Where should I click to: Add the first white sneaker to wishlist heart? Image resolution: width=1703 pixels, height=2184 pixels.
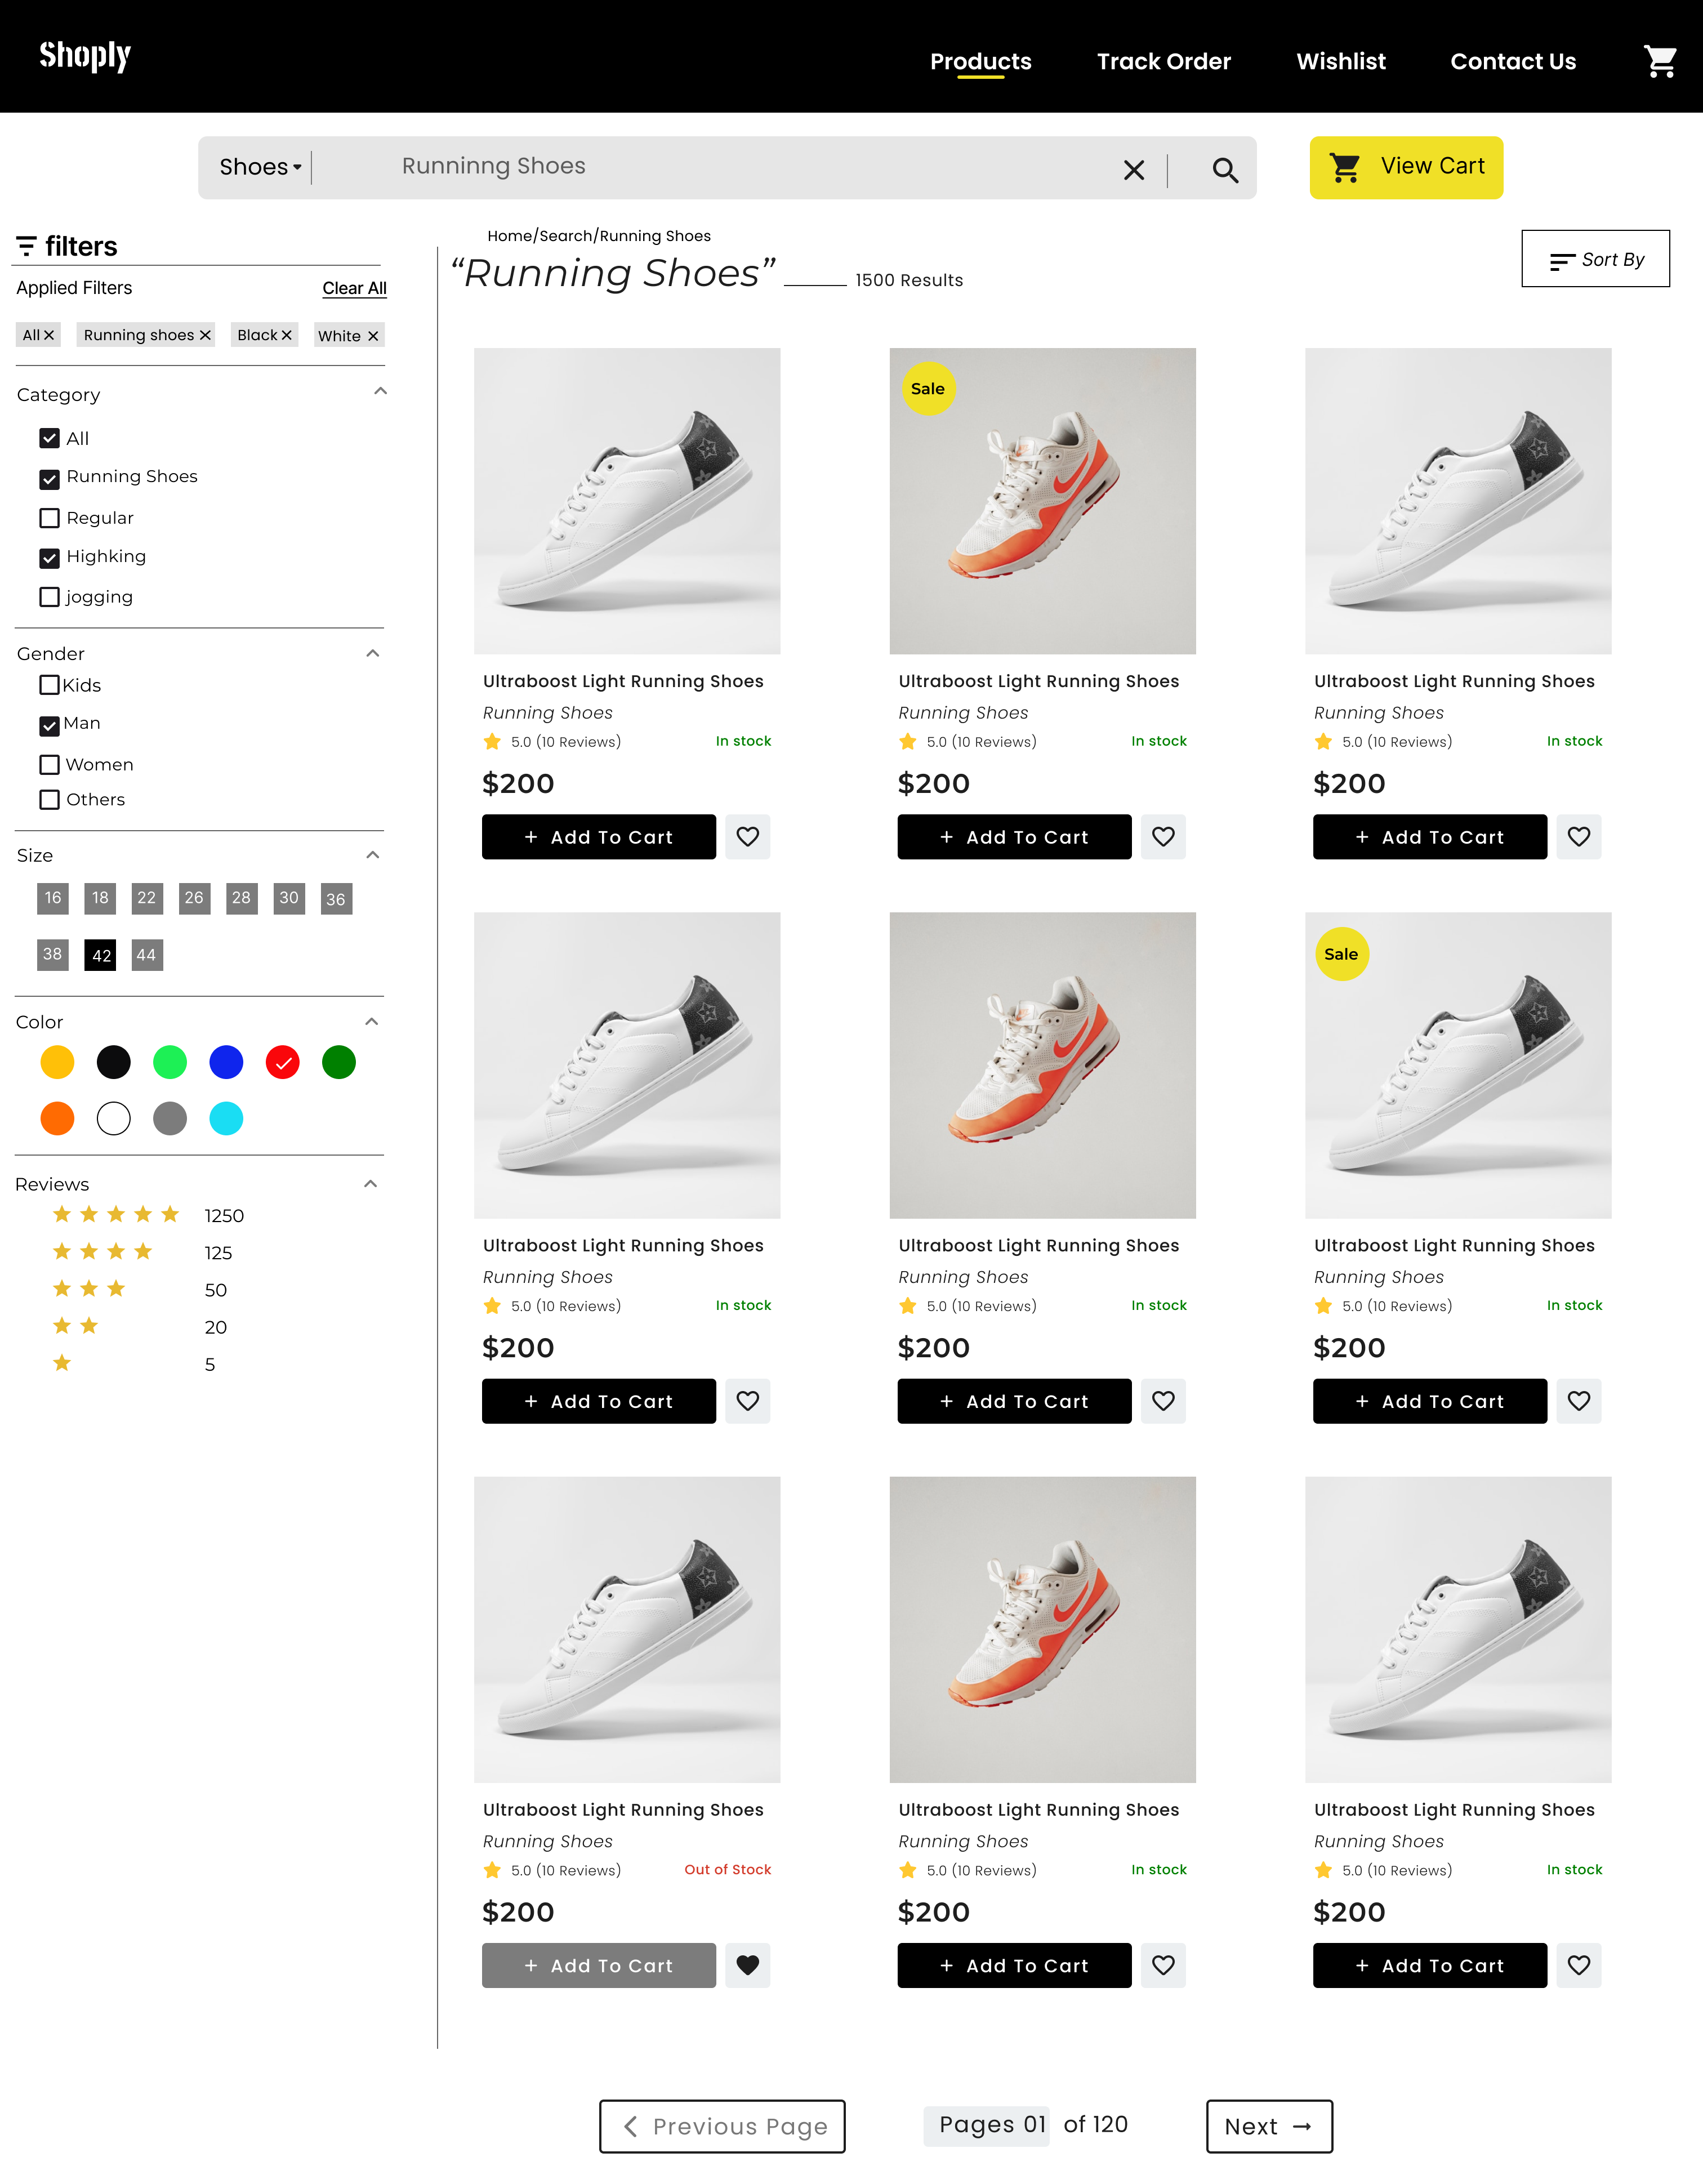[747, 837]
